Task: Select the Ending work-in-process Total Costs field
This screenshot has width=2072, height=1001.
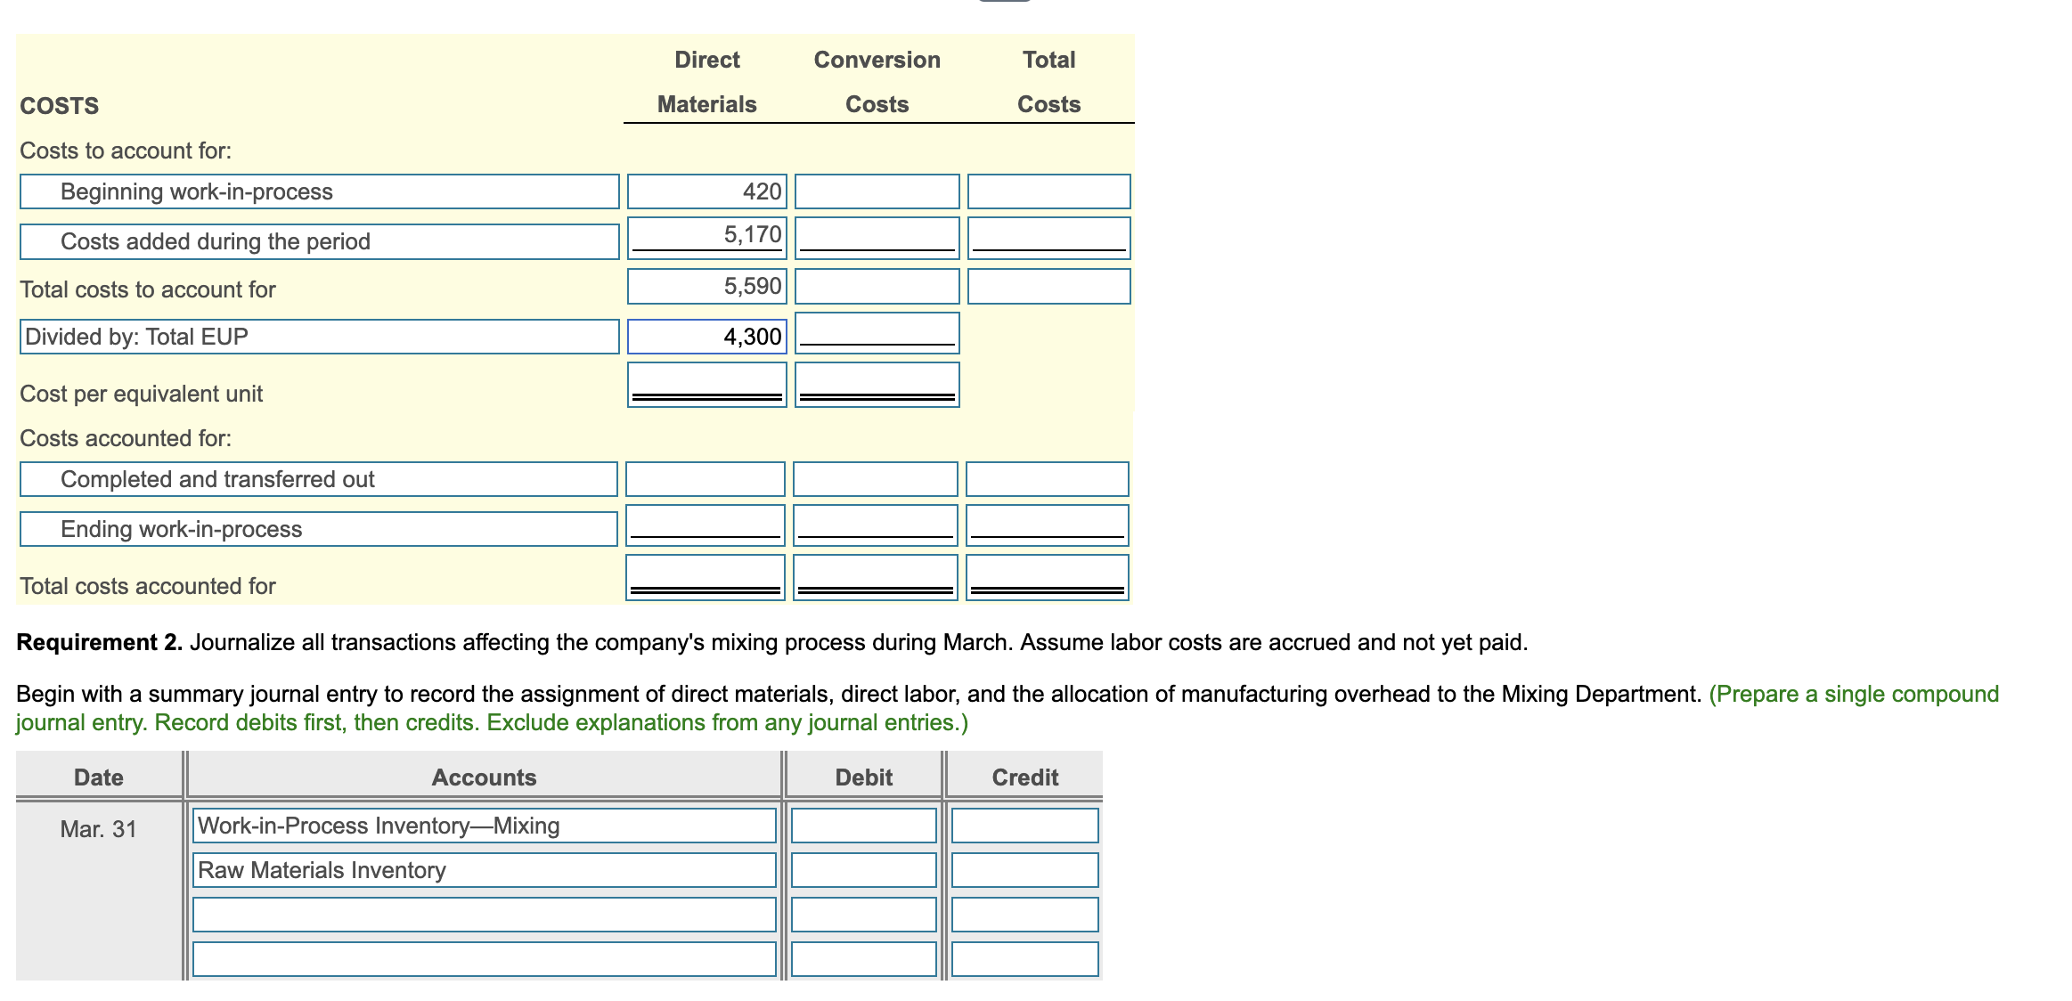Action: point(1047,527)
